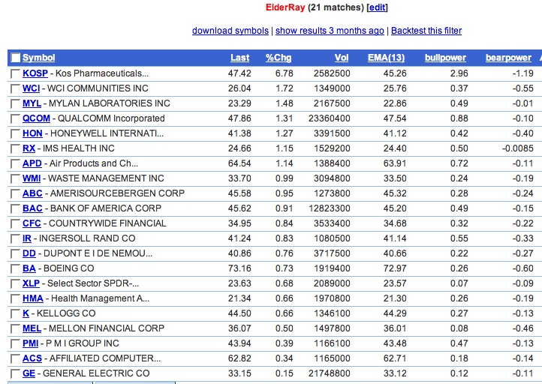Check the RX row checkbox
The height and width of the screenshot is (384, 542).
tap(15, 148)
